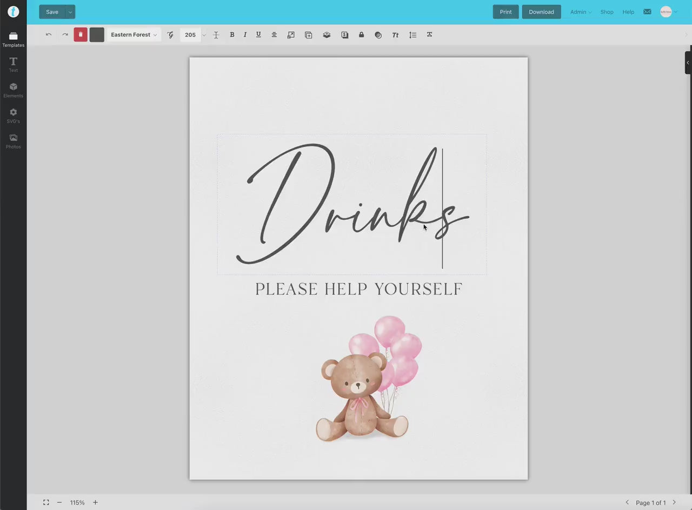This screenshot has height=510, width=692.
Task: Open the layers order icon
Action: (x=327, y=35)
